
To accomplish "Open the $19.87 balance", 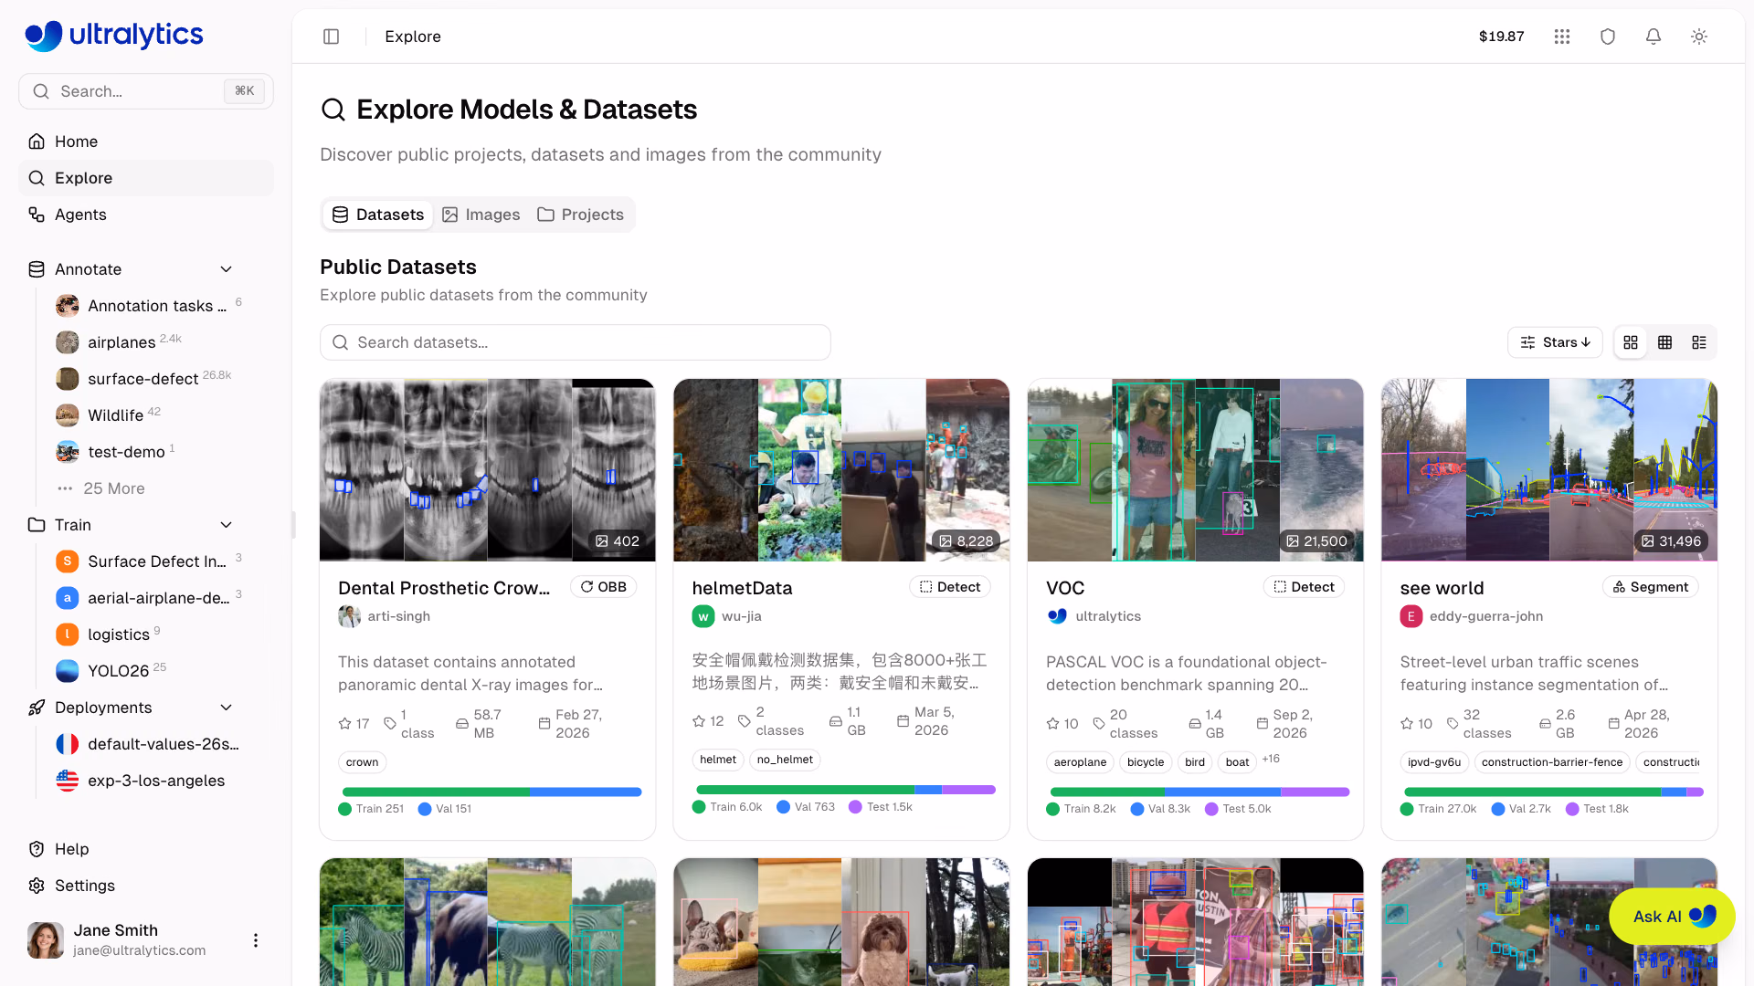I will (x=1501, y=37).
